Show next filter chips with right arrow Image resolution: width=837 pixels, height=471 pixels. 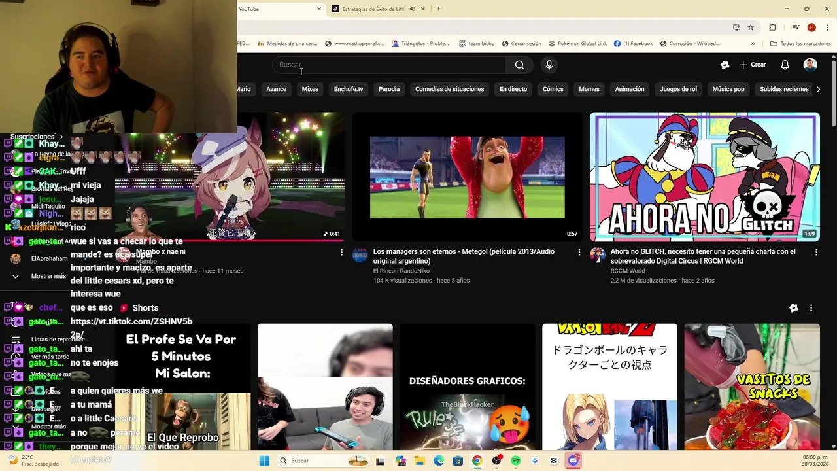coord(818,89)
